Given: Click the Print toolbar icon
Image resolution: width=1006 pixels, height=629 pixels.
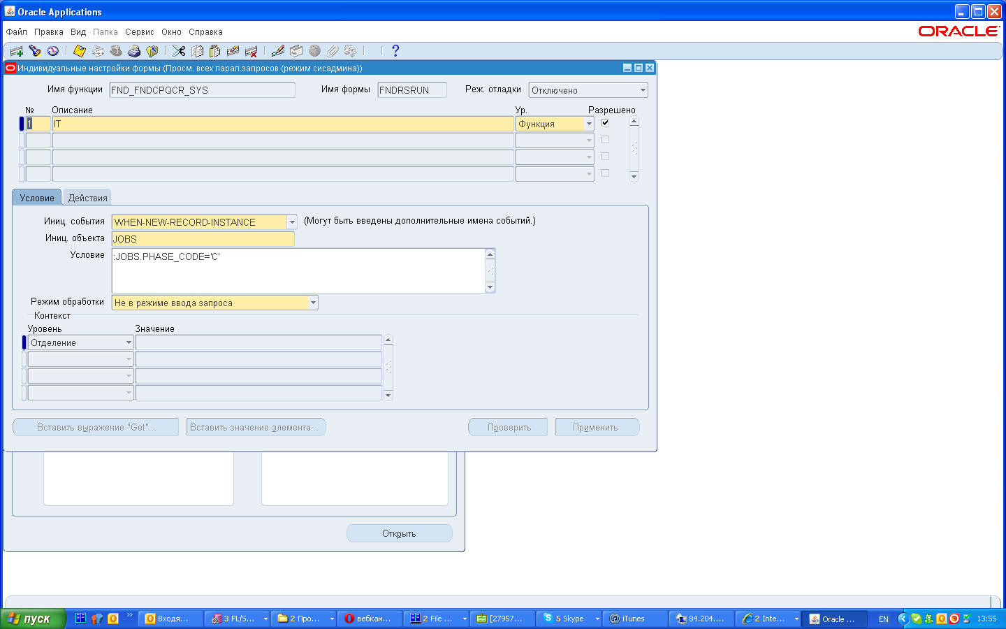Looking at the screenshot, I should (134, 51).
